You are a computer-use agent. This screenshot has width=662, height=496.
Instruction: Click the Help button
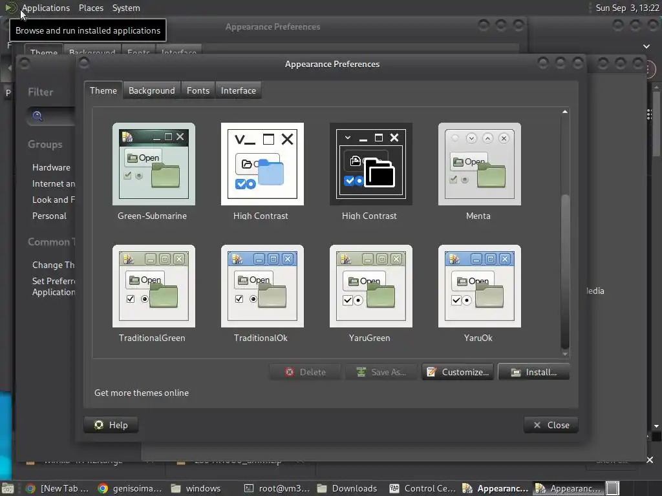[111, 425]
